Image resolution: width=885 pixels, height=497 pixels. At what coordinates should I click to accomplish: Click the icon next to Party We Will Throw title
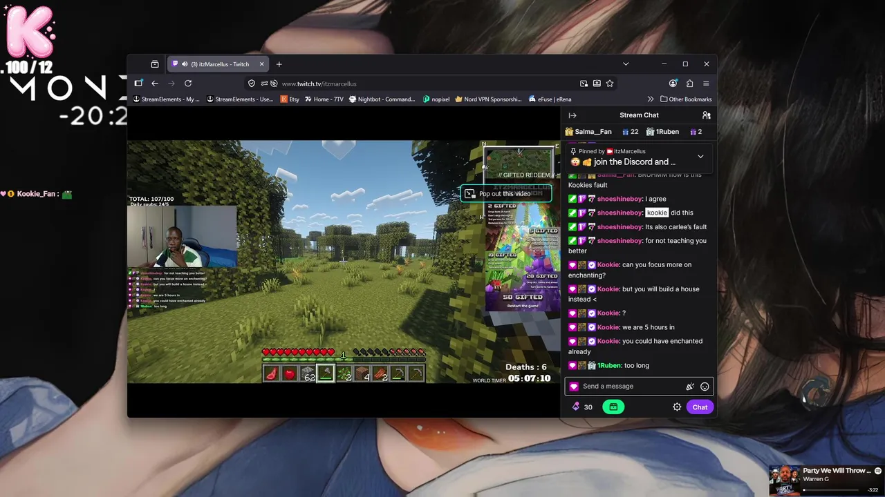(x=878, y=471)
